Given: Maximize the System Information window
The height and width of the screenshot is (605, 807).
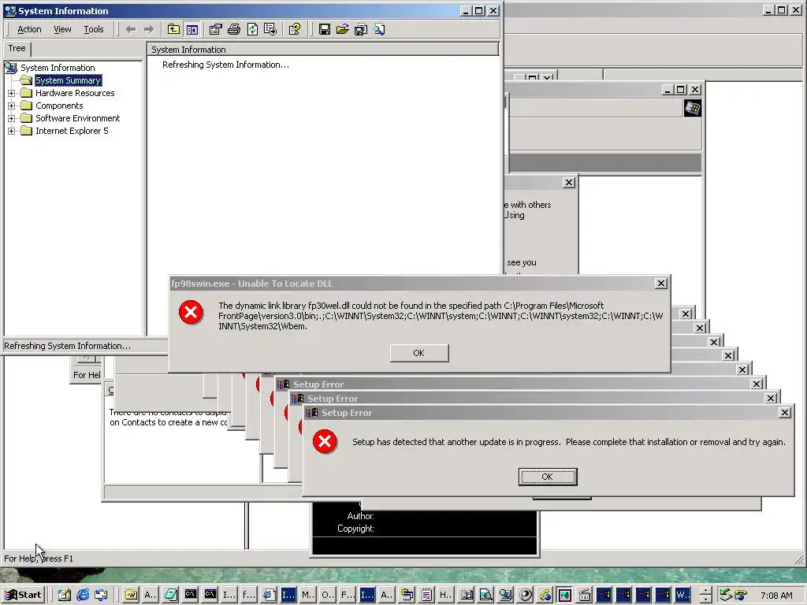Looking at the screenshot, I should 478,11.
